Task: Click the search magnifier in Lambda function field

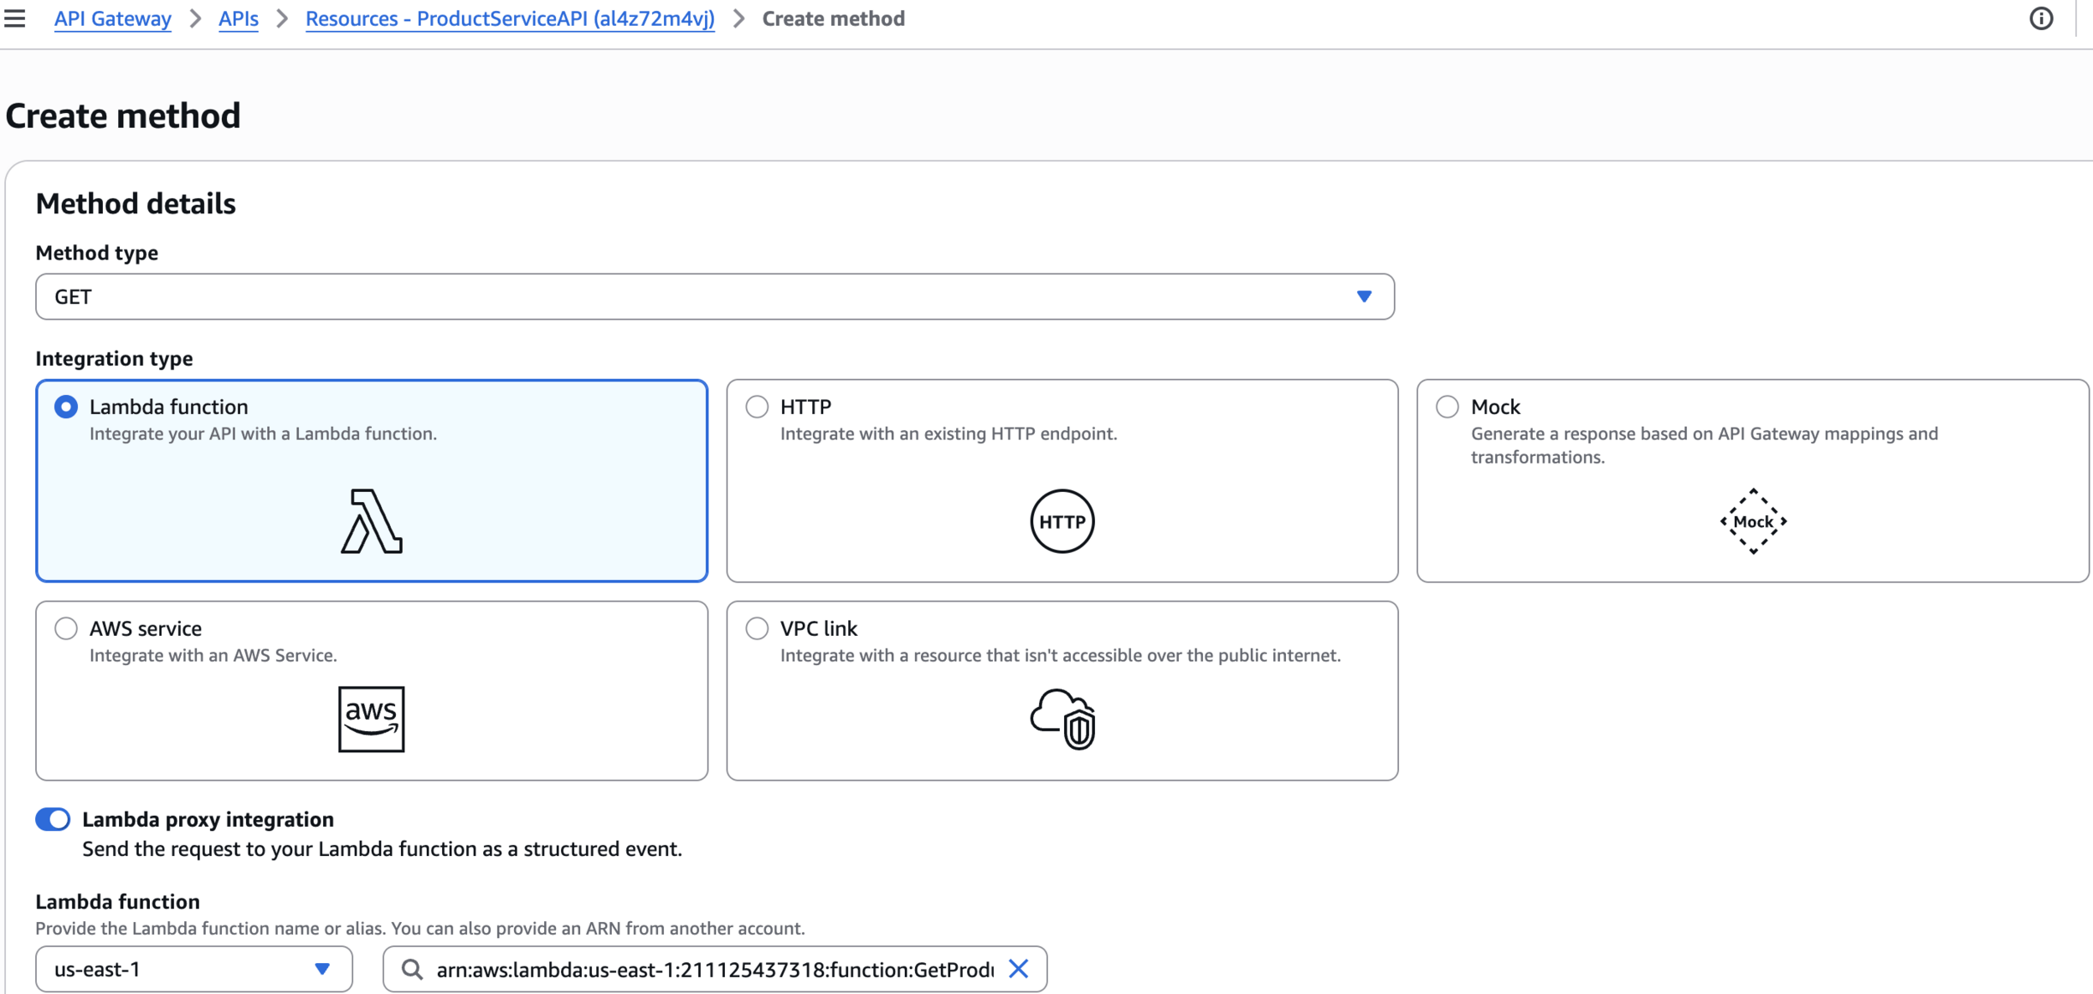Action: point(411,969)
